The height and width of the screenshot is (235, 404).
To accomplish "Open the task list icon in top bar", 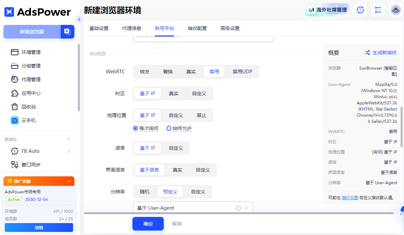I will pos(378,10).
